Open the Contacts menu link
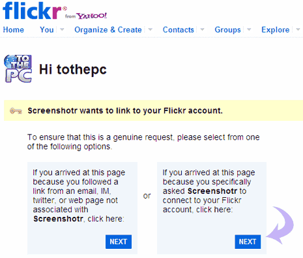Image resolution: width=303 pixels, height=258 pixels. click(x=179, y=29)
